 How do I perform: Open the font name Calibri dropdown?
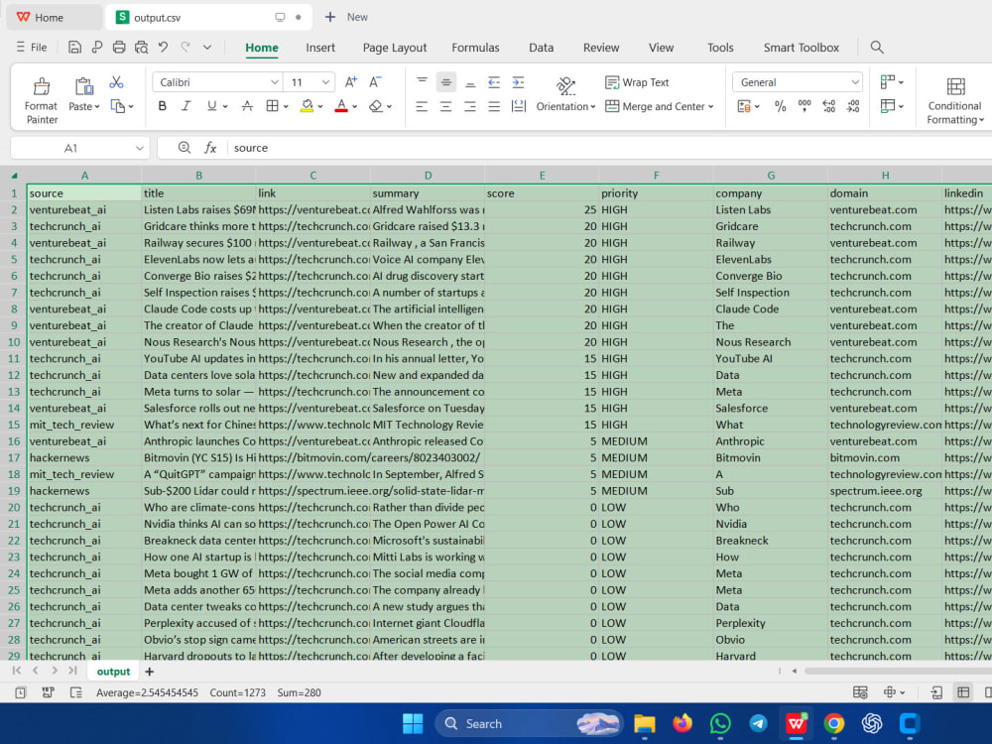275,82
